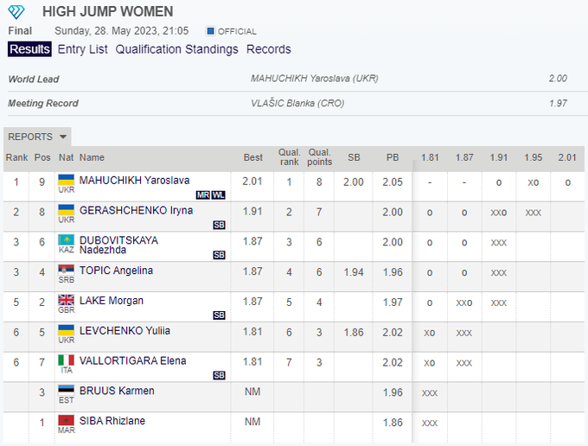Click Ukraine flag beside Mahuchikh Yaroslava

[66, 180]
